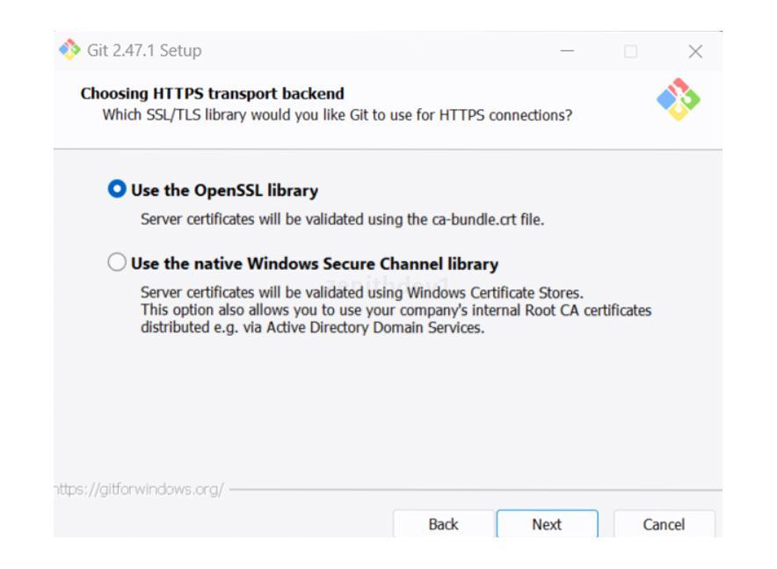
Task: Click the 'internal Root CA certificates' line
Action: click(x=396, y=310)
